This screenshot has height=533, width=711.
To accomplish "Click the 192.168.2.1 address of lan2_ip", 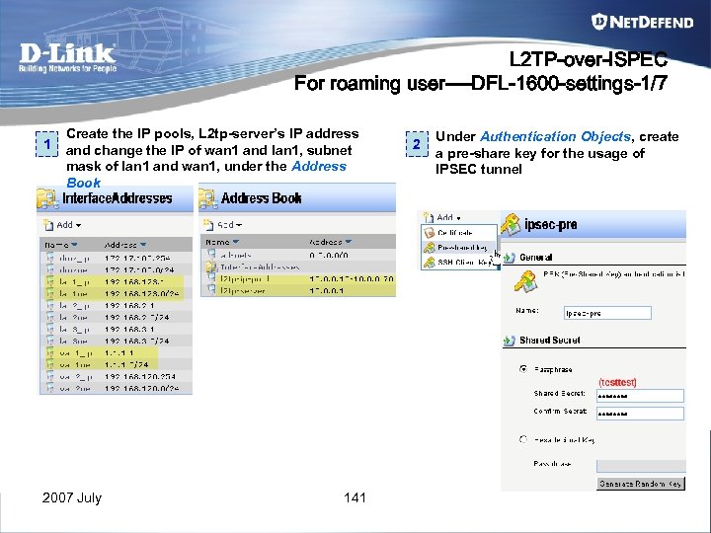I will pyautogui.click(x=129, y=305).
